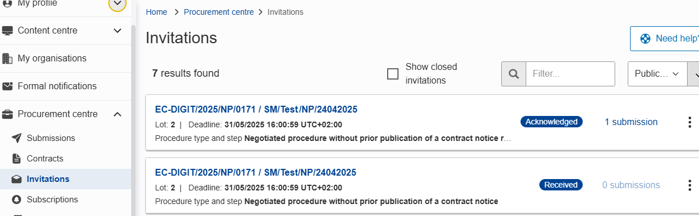Screen dimensions: 699x216
Task: Click the Submissions paper plane icon
Action: click(x=17, y=138)
